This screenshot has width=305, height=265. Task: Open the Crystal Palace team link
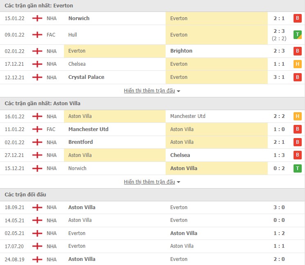pos(86,77)
